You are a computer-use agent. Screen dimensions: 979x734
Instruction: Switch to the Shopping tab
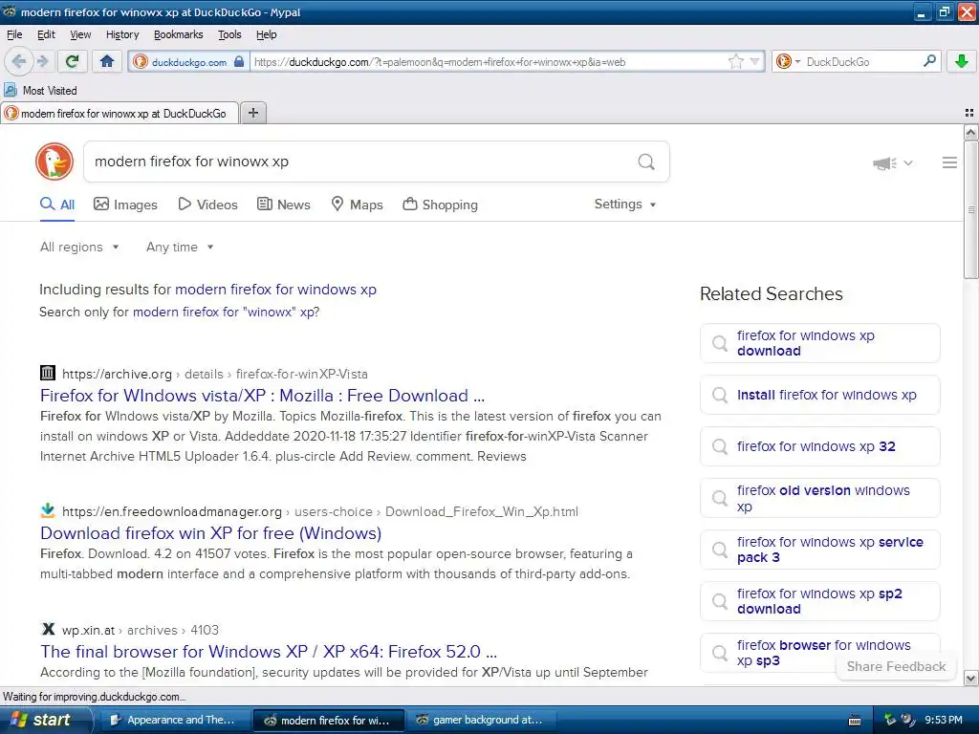440,205
